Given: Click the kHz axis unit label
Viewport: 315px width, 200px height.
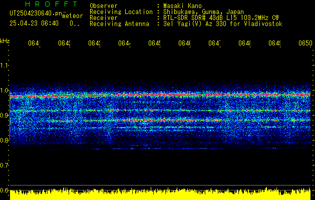Looking at the screenshot, I should click(x=5, y=41).
